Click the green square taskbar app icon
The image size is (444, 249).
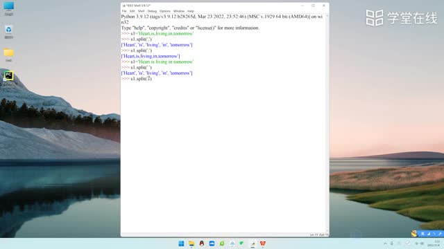tap(222, 243)
